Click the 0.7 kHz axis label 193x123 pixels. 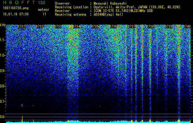pos(2,101)
